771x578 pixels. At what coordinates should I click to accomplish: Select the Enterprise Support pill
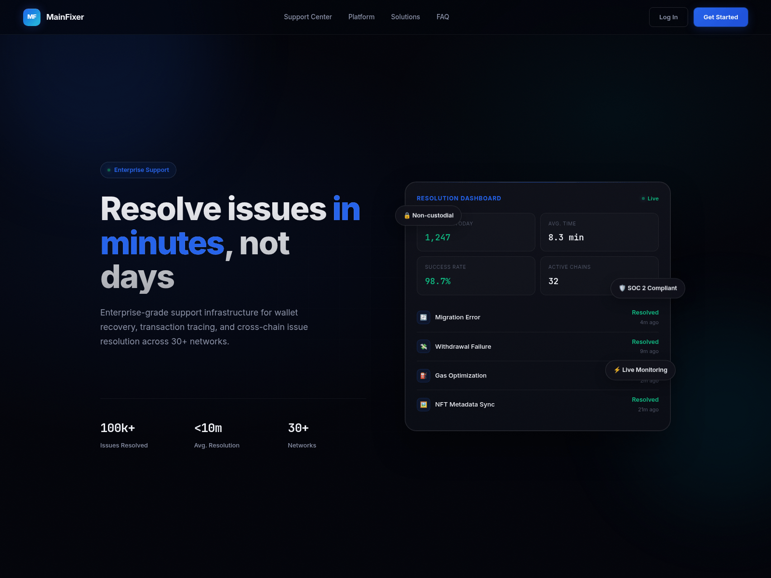pos(138,170)
